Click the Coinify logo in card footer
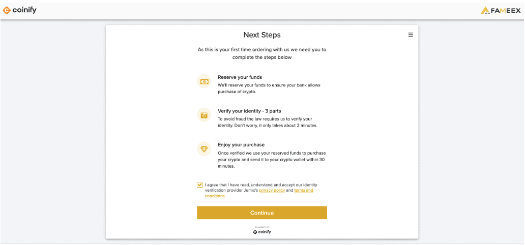This screenshot has height=245, width=525. point(262,232)
